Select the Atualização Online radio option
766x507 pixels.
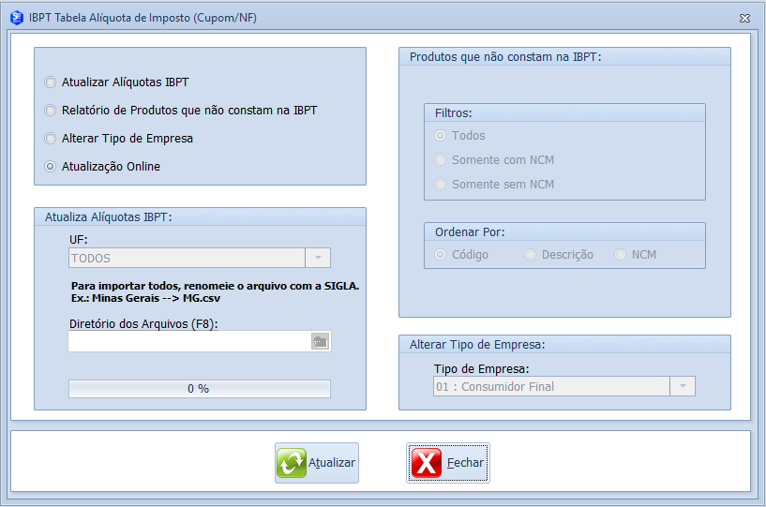(51, 167)
